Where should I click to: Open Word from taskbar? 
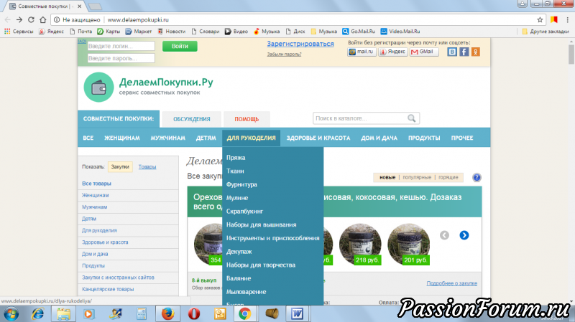[x=297, y=313]
